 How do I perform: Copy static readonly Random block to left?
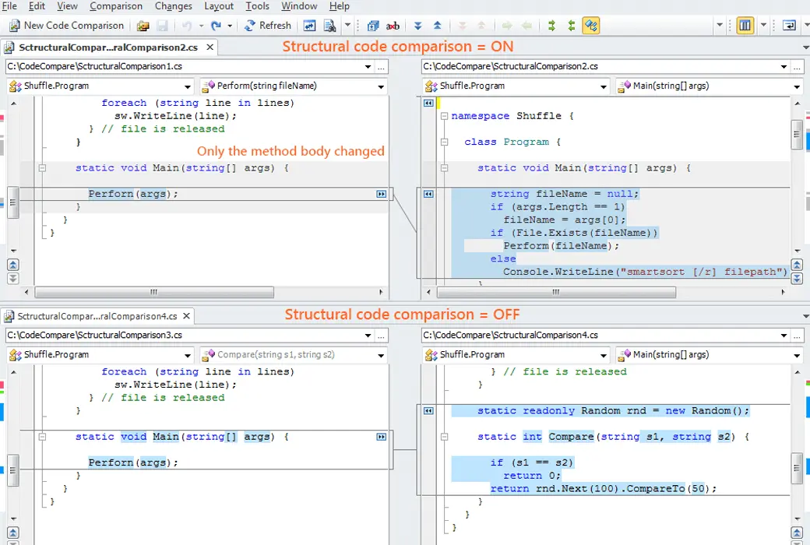coord(428,411)
